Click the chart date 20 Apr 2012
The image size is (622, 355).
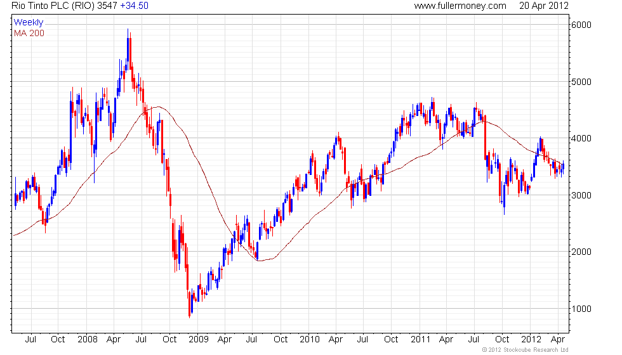[544, 6]
